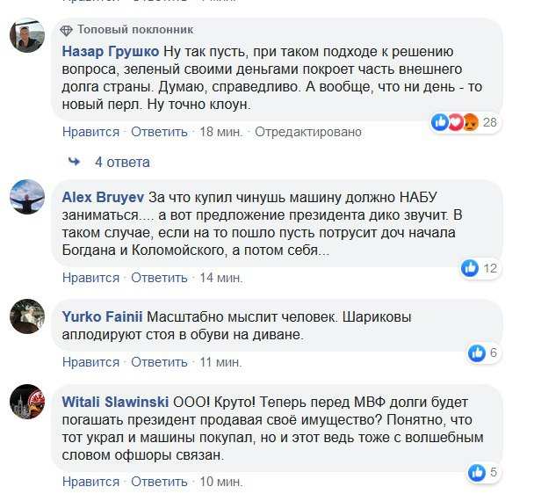
Task: Like Назар Грушко's comment with Нравится
Action: 90,132
